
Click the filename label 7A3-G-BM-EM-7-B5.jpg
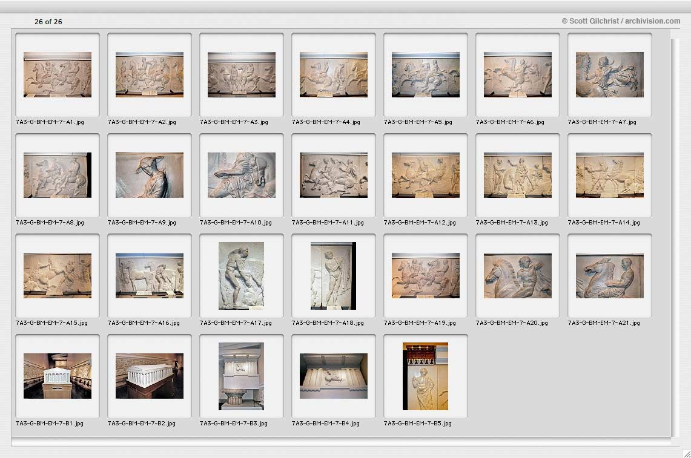pos(418,423)
